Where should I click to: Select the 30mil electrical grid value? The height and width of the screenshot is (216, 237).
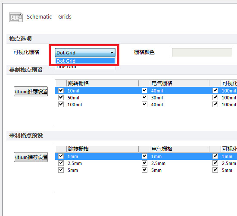coord(157,98)
